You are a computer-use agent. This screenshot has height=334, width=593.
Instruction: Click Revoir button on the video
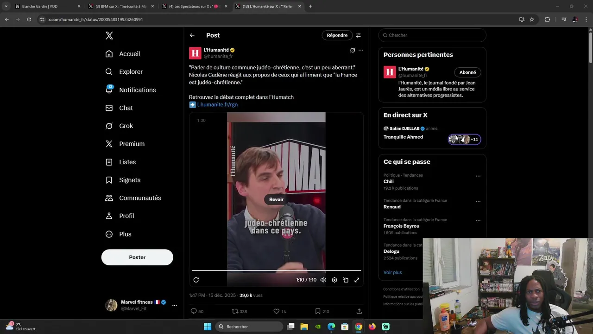coord(276,199)
